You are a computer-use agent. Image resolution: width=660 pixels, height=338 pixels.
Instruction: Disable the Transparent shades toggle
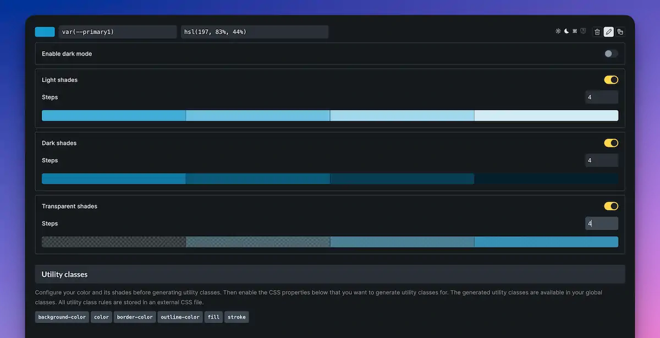610,205
